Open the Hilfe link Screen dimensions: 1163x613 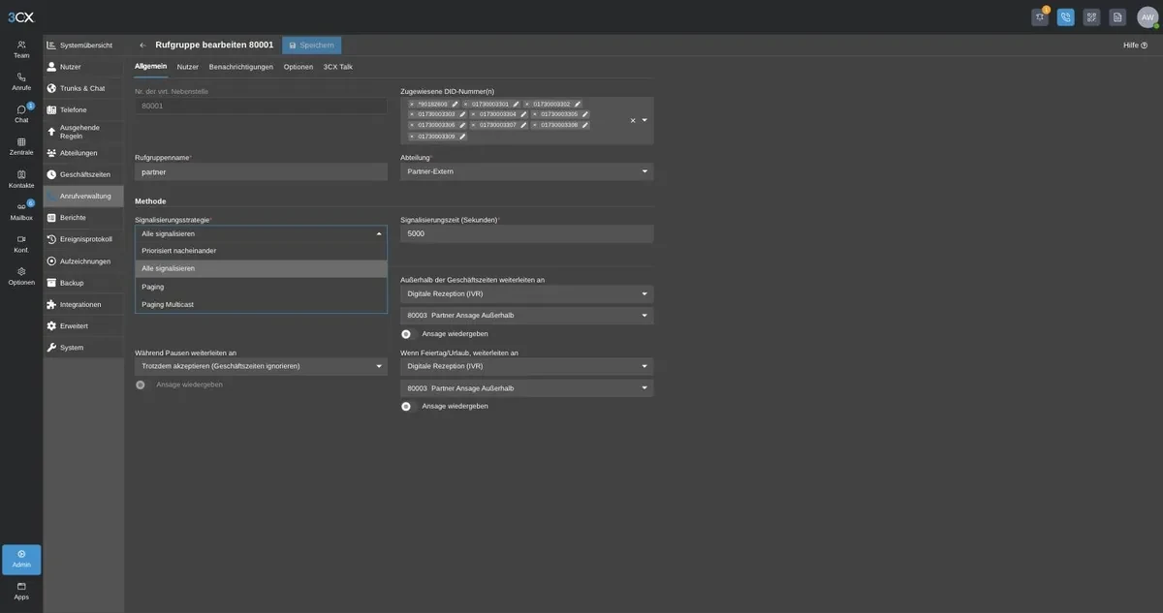pyautogui.click(x=1135, y=45)
